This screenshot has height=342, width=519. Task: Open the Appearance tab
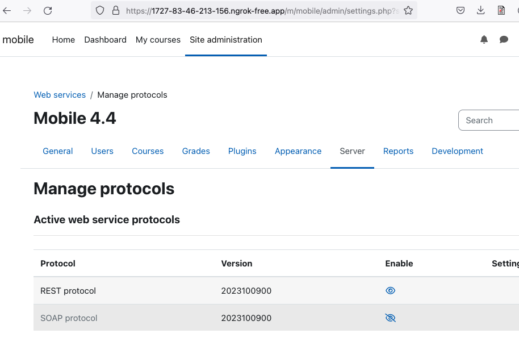(298, 151)
